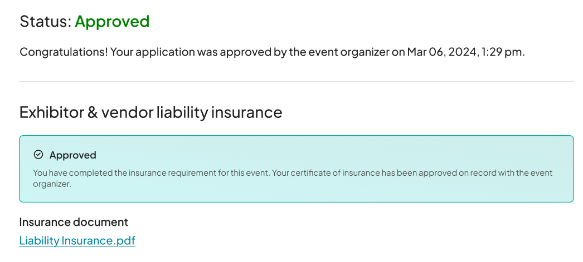Click the "Exhibitor & vendor liability insurance" heading
The image size is (583, 262).
pos(150,112)
